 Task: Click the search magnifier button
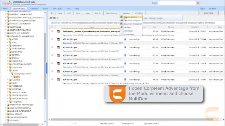tap(198, 3)
